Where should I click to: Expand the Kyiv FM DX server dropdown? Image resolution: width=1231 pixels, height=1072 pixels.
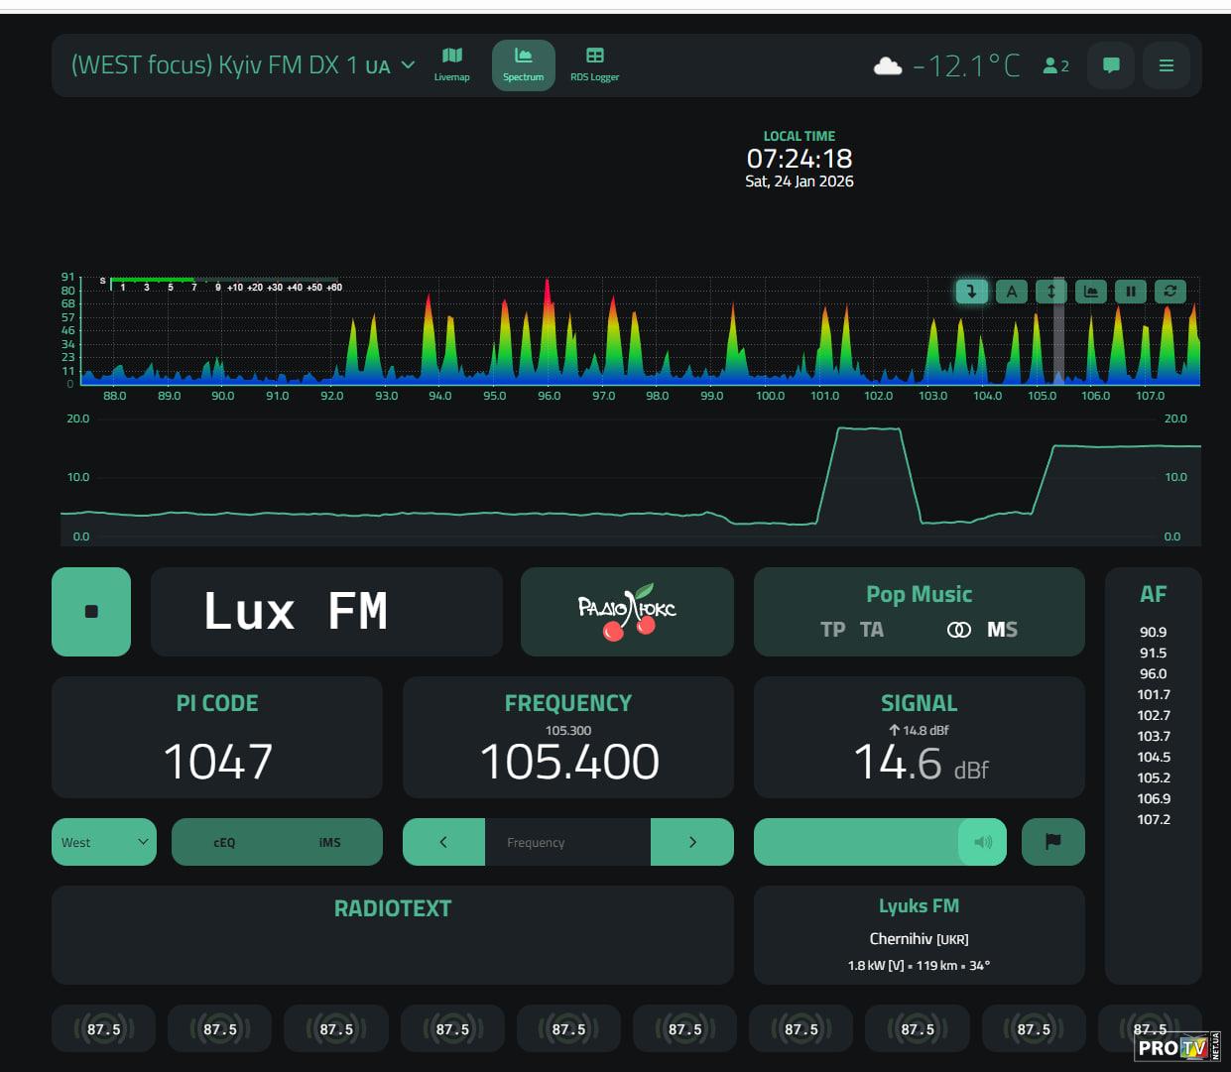(408, 65)
